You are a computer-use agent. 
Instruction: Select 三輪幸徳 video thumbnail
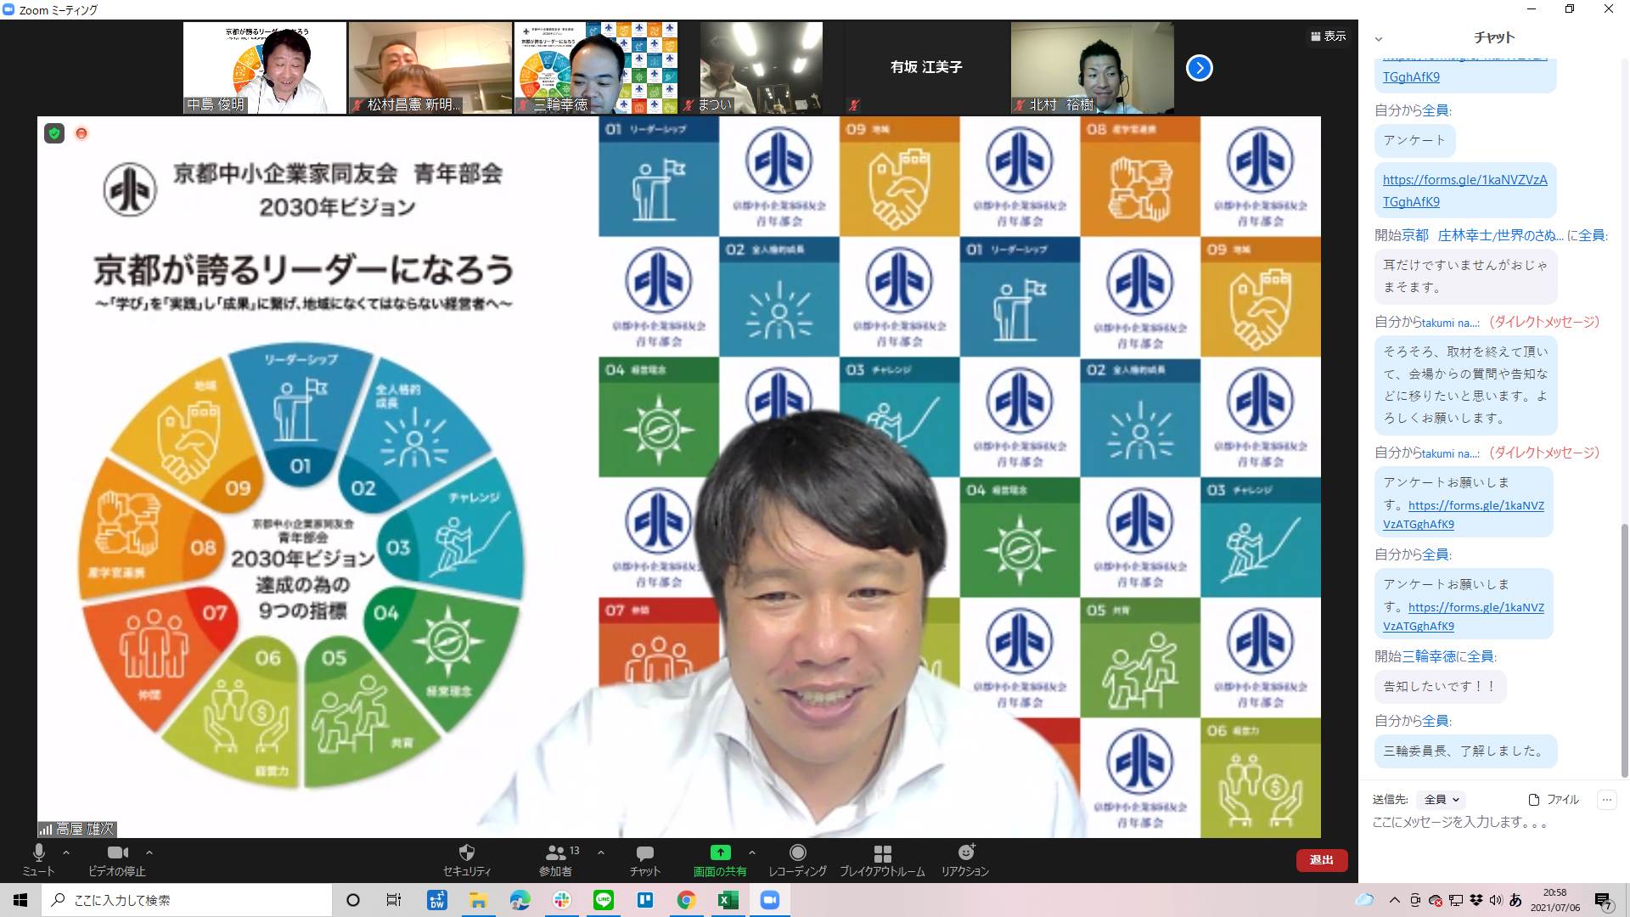point(595,68)
